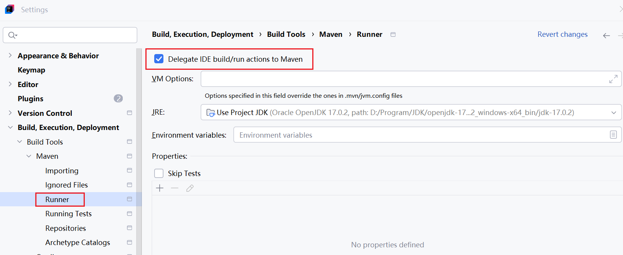Click the Revert changes link
623x255 pixels.
[562, 34]
